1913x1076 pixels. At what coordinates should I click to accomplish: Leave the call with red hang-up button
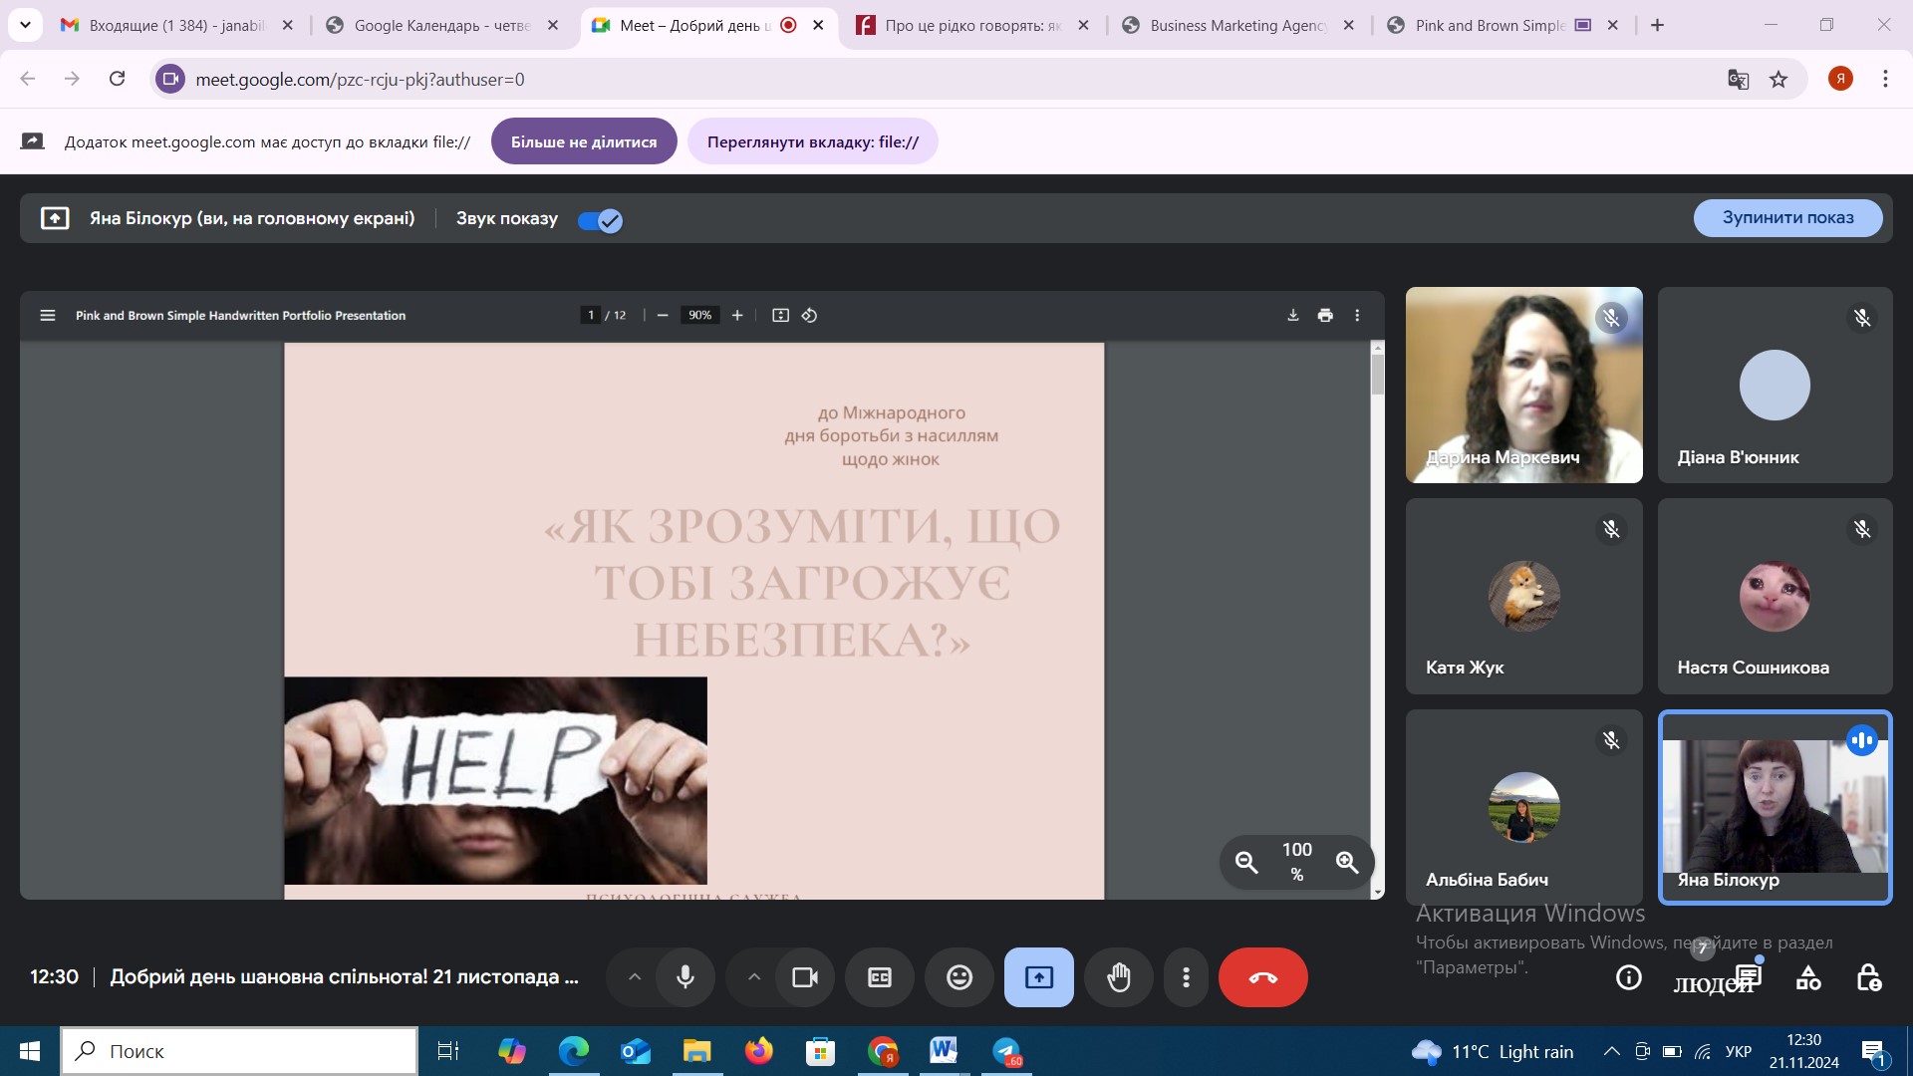[x=1263, y=977]
